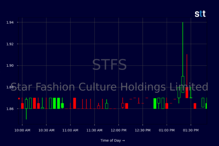
Task: Select the 11:30 AM time label
Action: (x=95, y=130)
